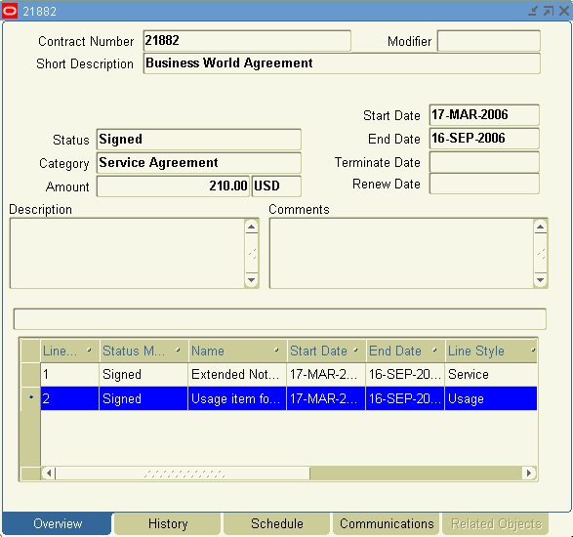This screenshot has width=573, height=537.
Task: Click the Line Style column header sort icon
Action: click(533, 351)
